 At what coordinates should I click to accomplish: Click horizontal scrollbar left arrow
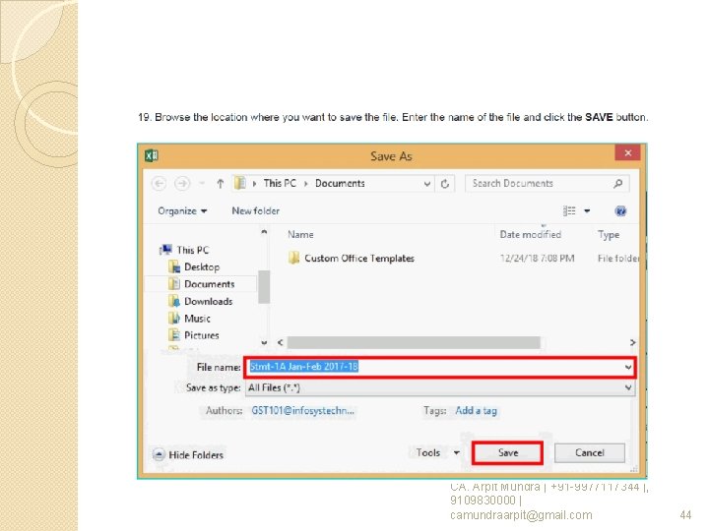280,343
